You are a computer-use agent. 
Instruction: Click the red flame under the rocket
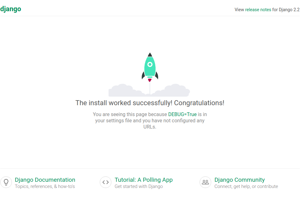click(x=150, y=80)
